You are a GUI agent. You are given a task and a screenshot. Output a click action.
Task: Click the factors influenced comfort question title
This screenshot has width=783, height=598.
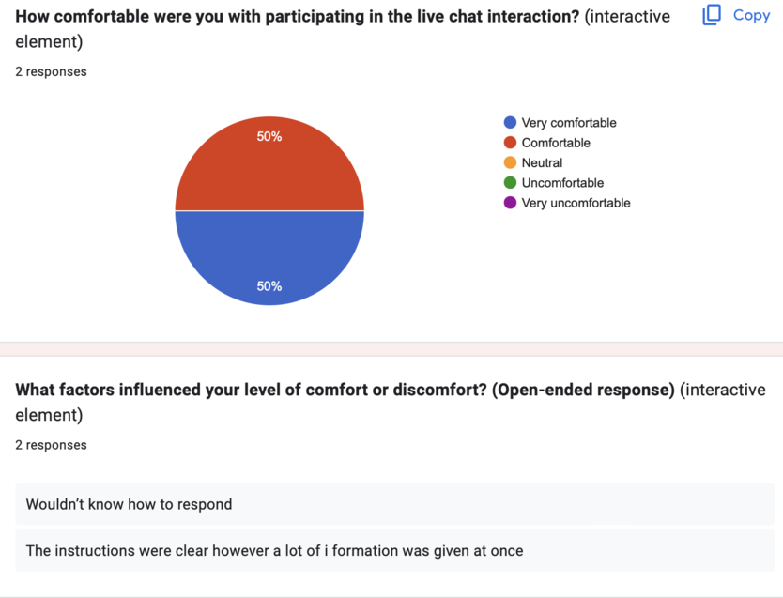click(x=345, y=390)
